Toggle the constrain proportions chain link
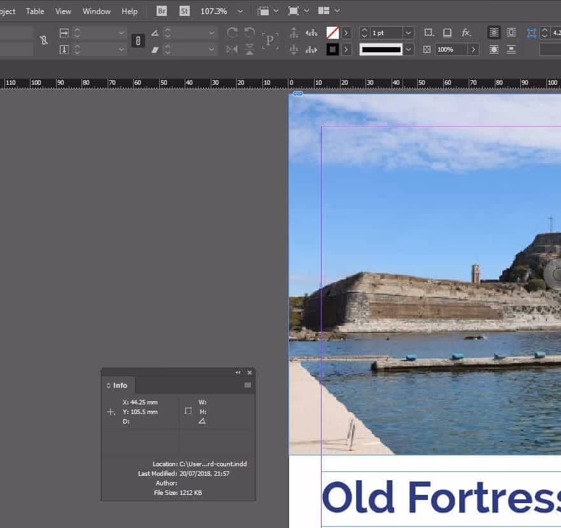The height and width of the screenshot is (528, 561). click(138, 41)
